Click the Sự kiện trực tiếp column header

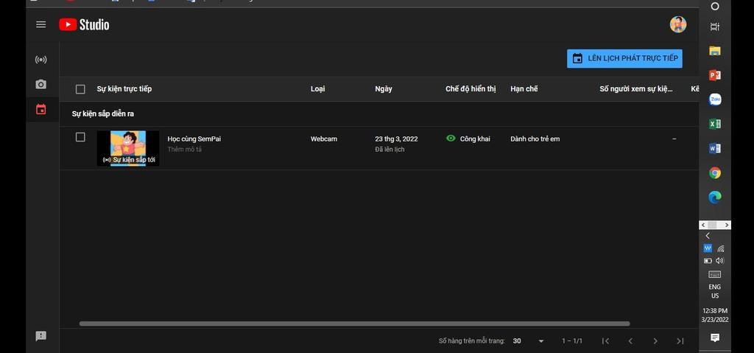(124, 89)
